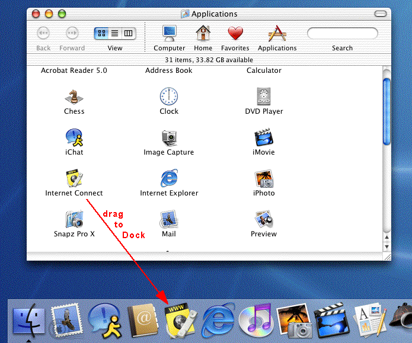This screenshot has width=412, height=343.
Task: Click the Applications window title icon
Action: [x=185, y=14]
